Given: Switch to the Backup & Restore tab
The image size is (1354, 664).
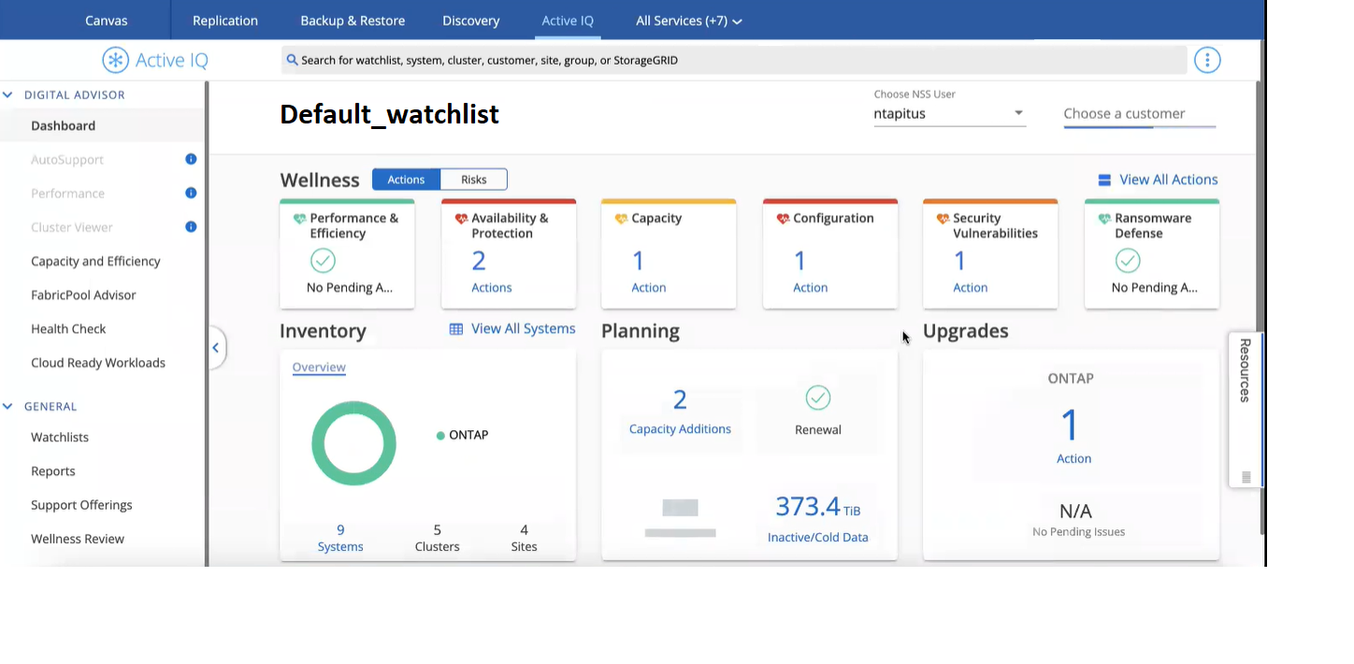Looking at the screenshot, I should click(353, 20).
